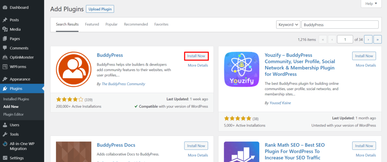Expand the Help panel
Image resolution: width=387 pixels, height=162 pixels.
coord(372,4)
